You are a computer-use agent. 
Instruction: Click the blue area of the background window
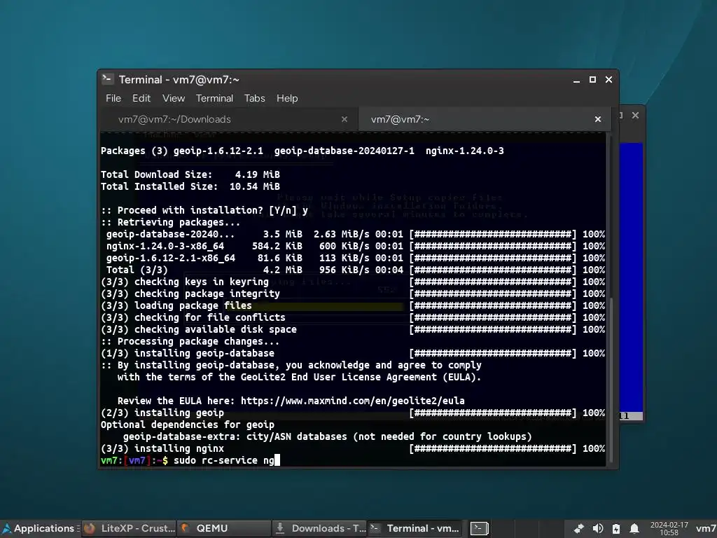click(x=631, y=277)
